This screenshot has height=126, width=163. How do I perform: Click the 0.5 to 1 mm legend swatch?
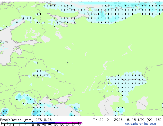[x=10, y=123]
